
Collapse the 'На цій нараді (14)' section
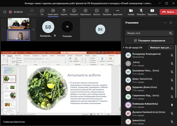pyautogui.click(x=124, y=48)
